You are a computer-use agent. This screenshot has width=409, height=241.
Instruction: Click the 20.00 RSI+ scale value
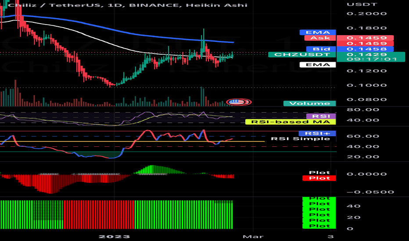click(x=363, y=157)
